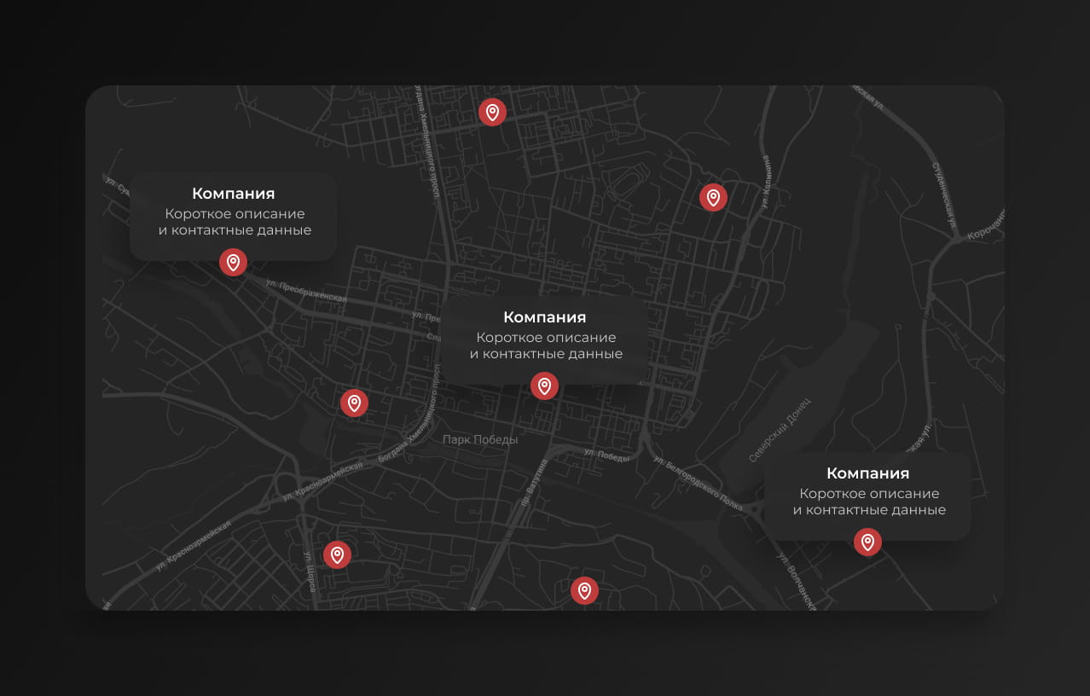
Task: Click the pin under the leftmost Компания card
Action: click(x=233, y=262)
